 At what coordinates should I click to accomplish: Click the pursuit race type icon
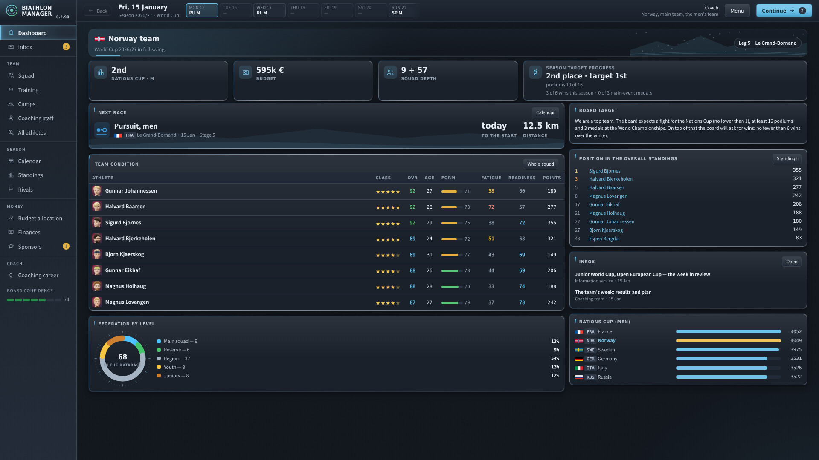click(102, 130)
